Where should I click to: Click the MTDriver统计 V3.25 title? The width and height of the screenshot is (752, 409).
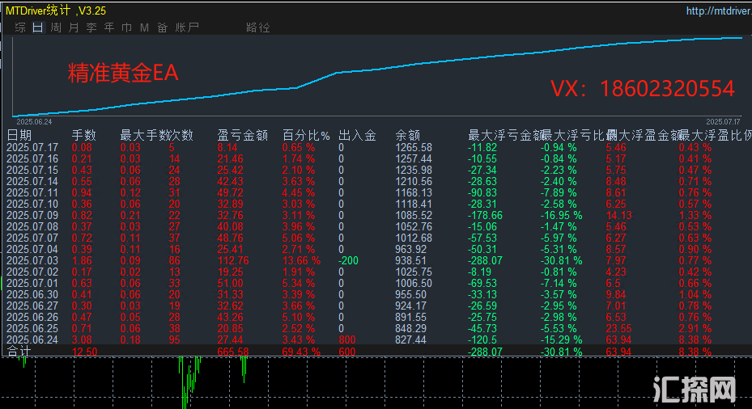click(x=56, y=11)
